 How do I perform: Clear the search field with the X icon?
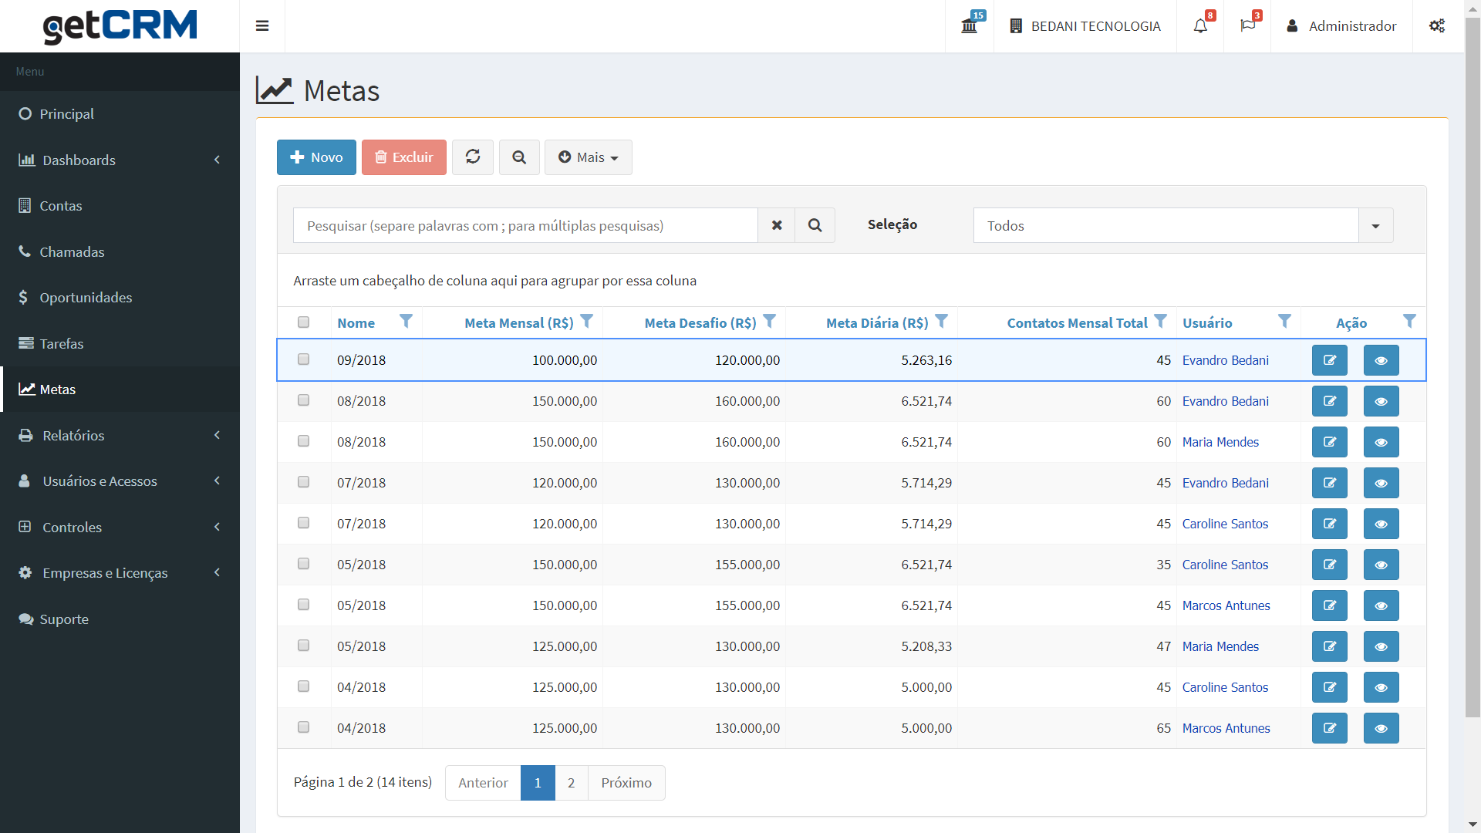click(x=777, y=225)
